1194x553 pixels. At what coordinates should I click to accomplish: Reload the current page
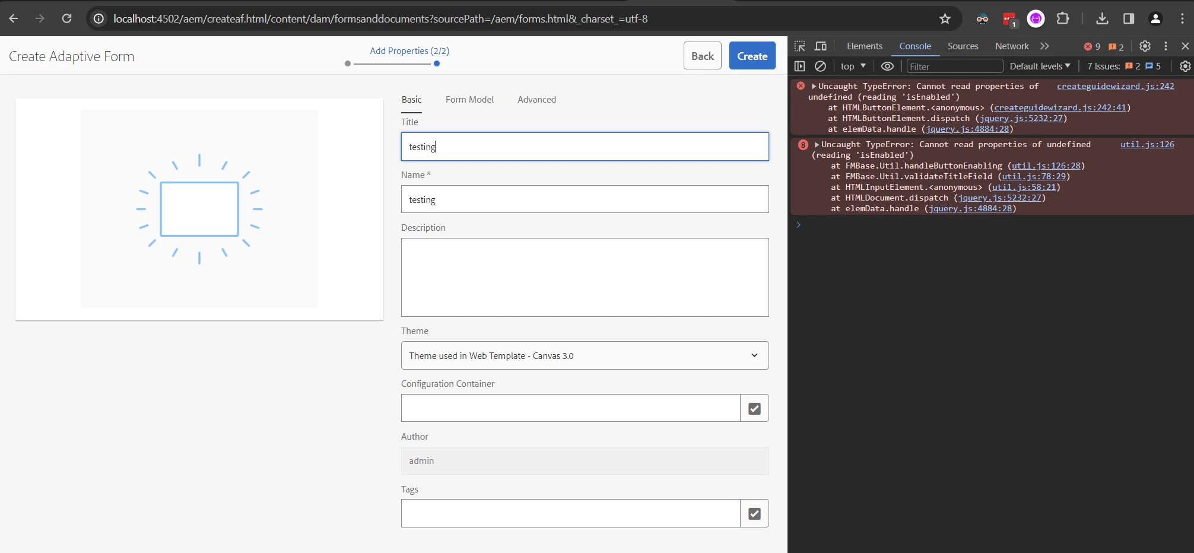pyautogui.click(x=66, y=18)
